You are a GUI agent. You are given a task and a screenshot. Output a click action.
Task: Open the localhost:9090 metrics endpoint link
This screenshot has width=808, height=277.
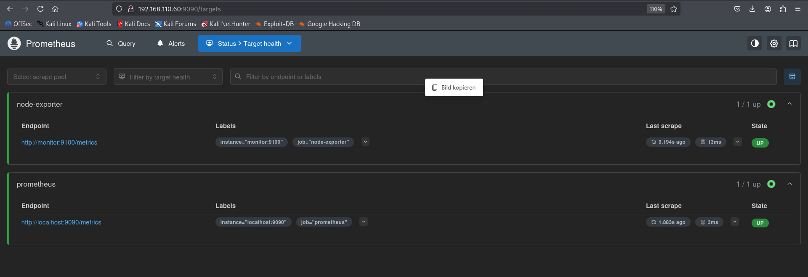tap(61, 222)
